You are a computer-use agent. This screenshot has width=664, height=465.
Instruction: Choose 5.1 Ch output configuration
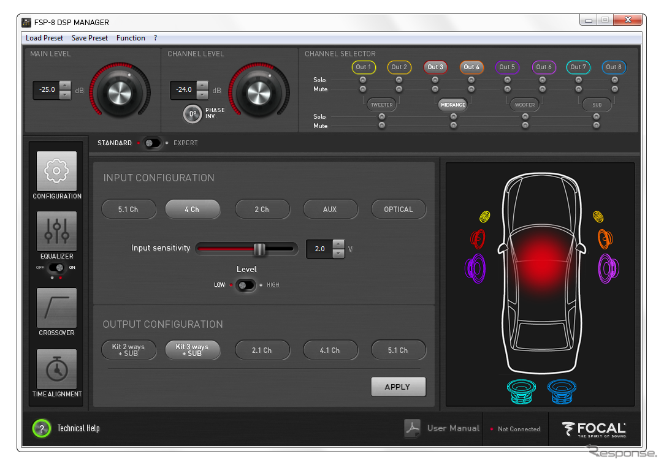click(399, 350)
